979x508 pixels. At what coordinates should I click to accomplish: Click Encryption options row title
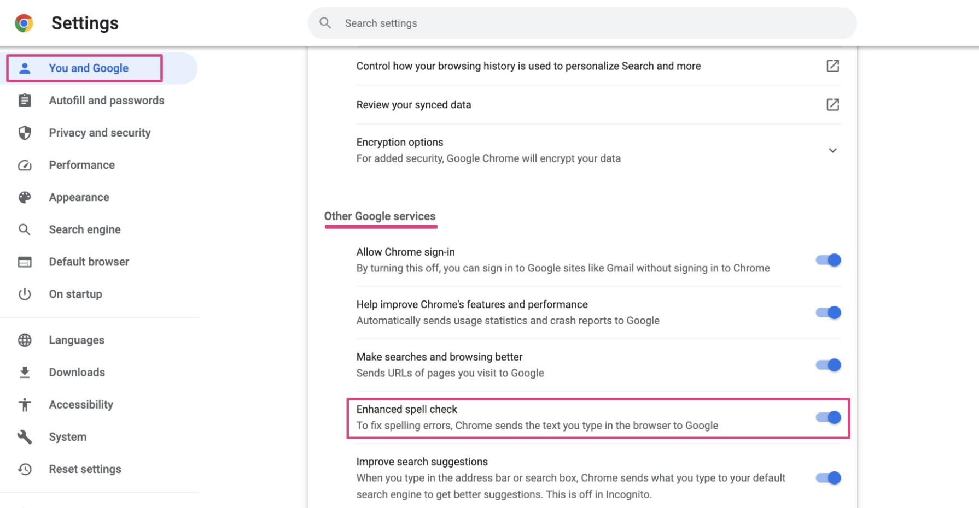coord(400,142)
